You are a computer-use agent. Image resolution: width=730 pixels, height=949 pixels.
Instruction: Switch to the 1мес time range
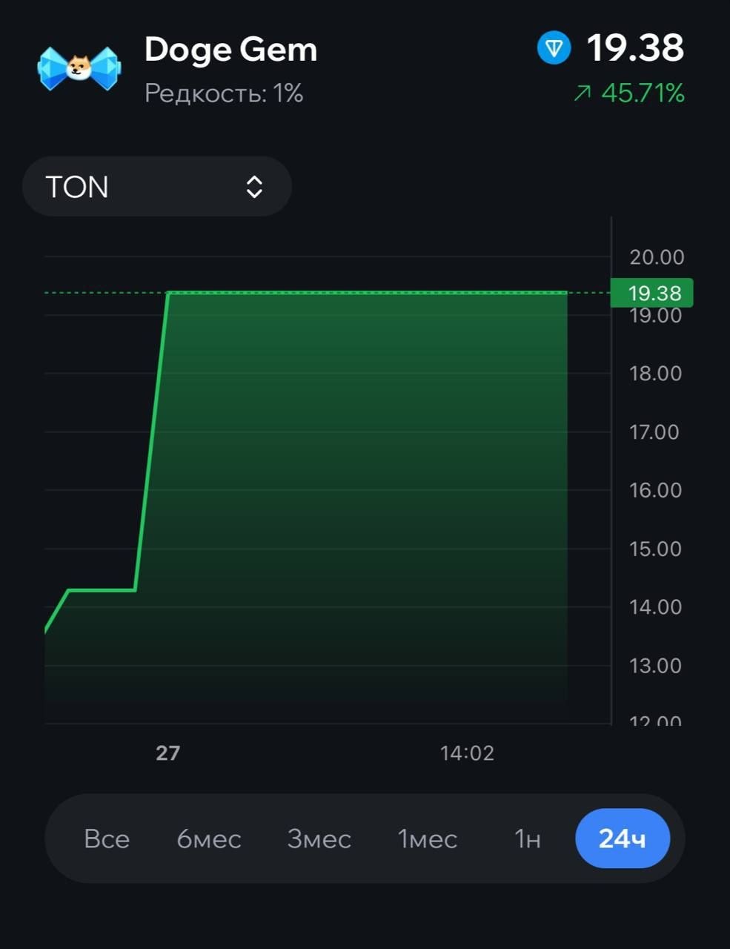(x=428, y=839)
